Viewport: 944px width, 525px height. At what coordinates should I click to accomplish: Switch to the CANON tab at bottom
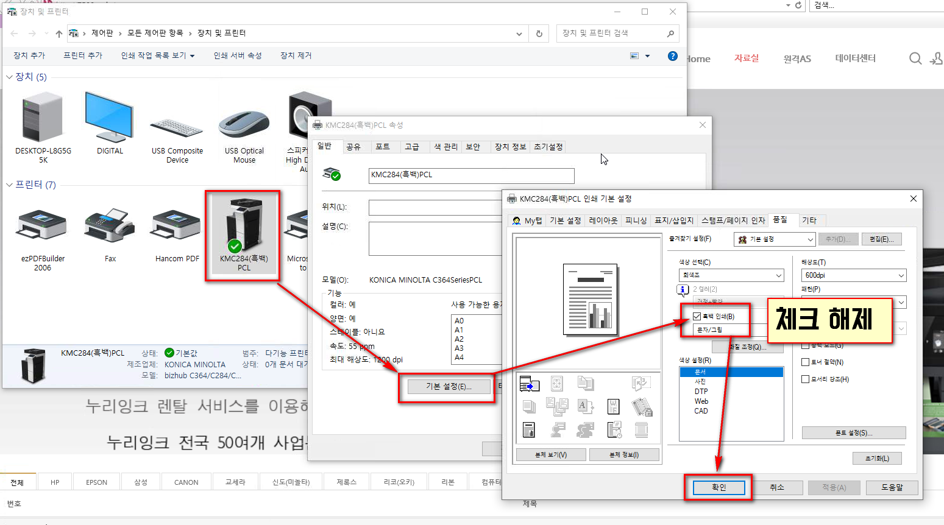click(186, 481)
